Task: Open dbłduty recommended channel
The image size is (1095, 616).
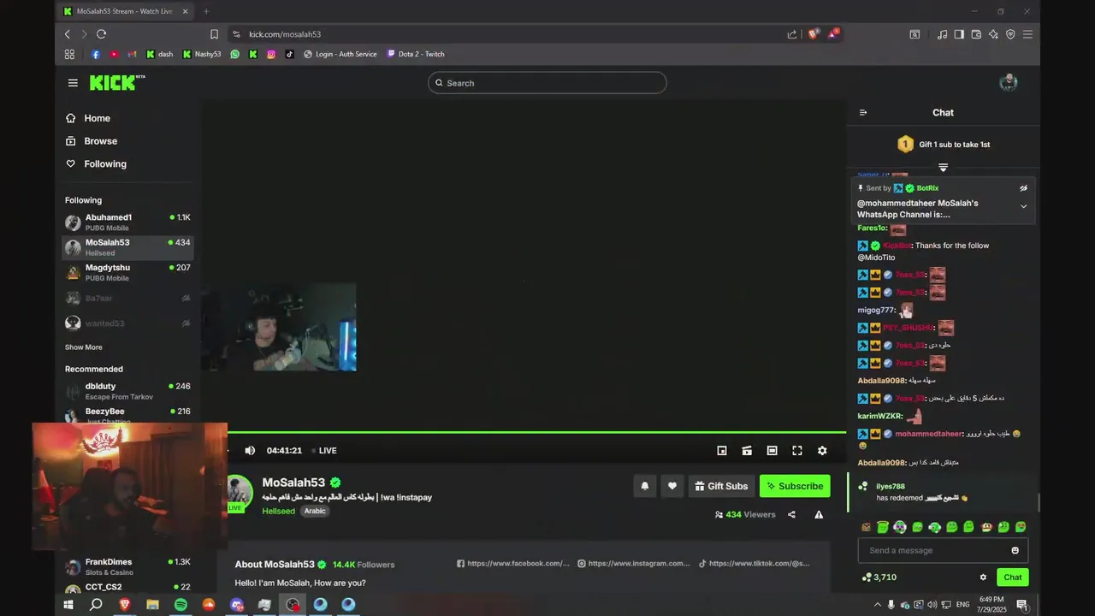Action: (127, 391)
